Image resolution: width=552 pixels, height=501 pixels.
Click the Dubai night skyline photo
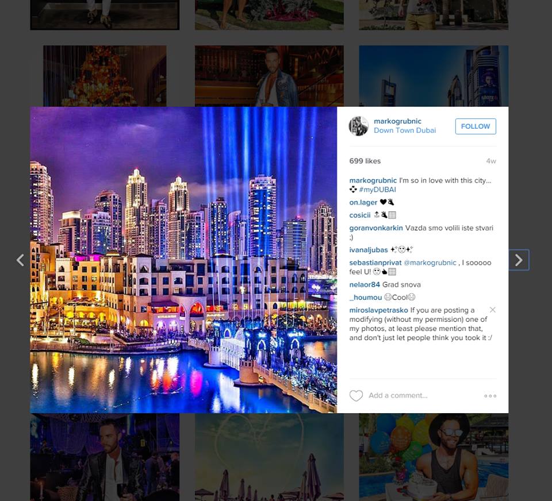pyautogui.click(x=183, y=260)
